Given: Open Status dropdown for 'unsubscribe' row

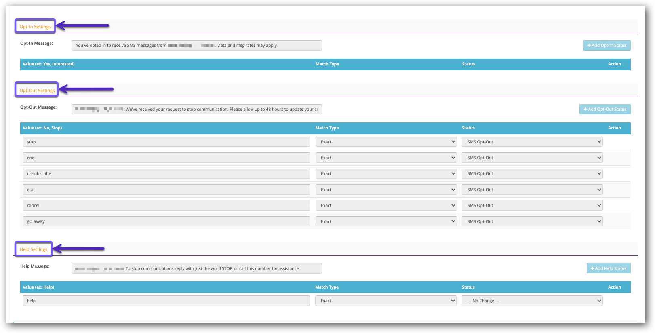Looking at the screenshot, I should [532, 174].
